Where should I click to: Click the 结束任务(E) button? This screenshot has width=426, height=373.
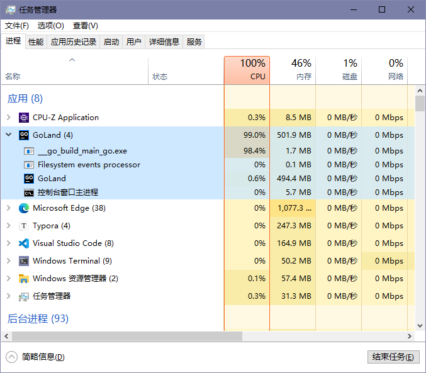click(393, 357)
